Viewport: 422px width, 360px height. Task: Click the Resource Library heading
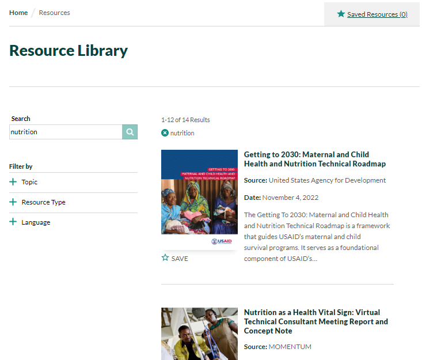click(69, 51)
